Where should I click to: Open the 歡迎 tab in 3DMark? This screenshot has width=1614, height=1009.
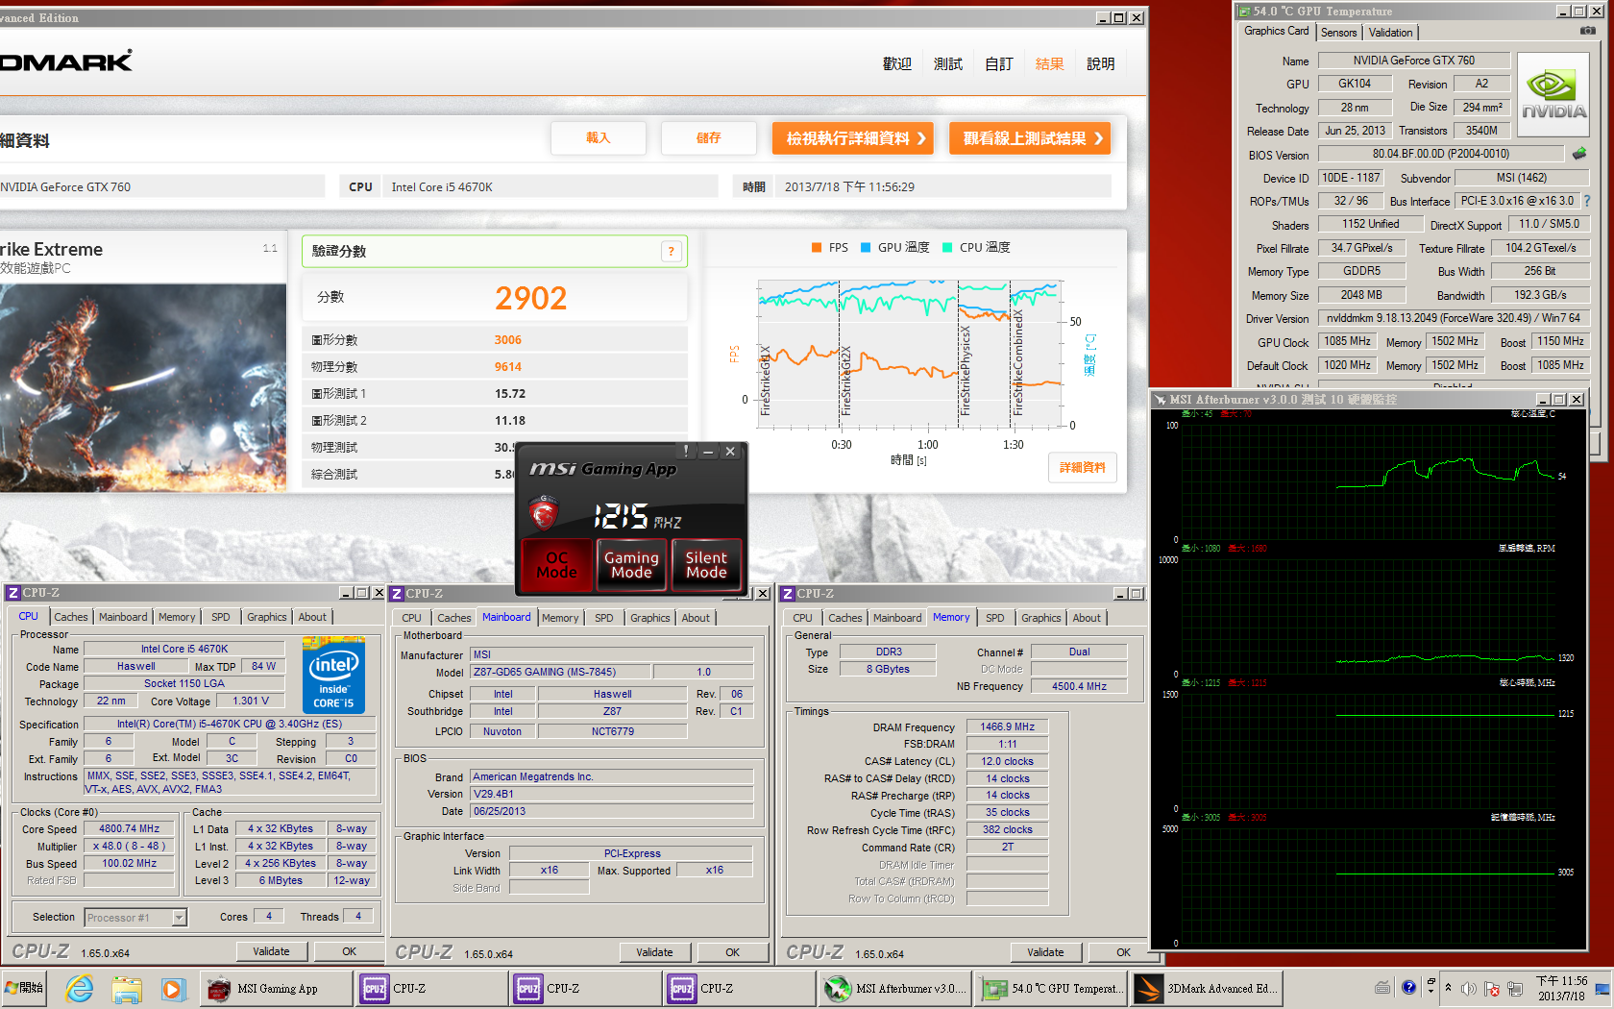coord(897,64)
